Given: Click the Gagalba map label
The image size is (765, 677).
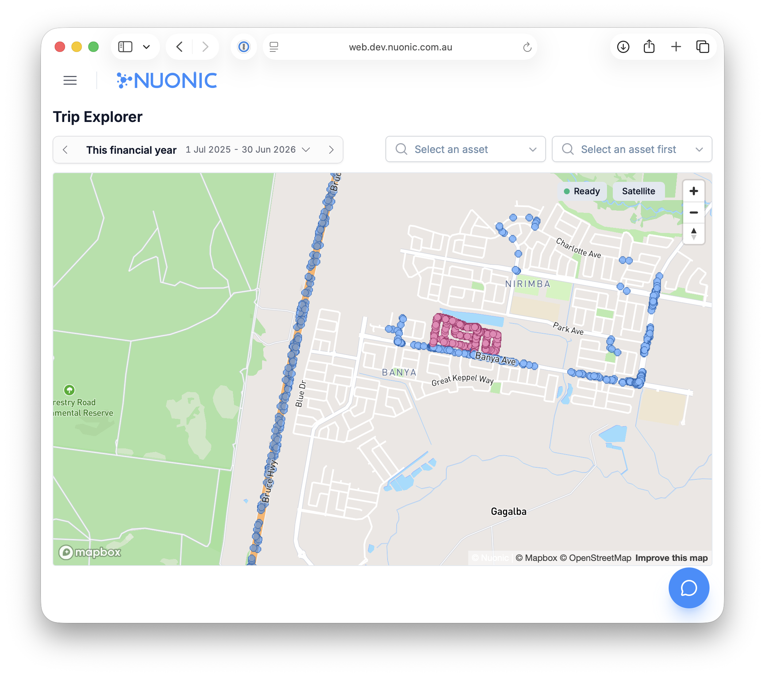Looking at the screenshot, I should (x=508, y=511).
